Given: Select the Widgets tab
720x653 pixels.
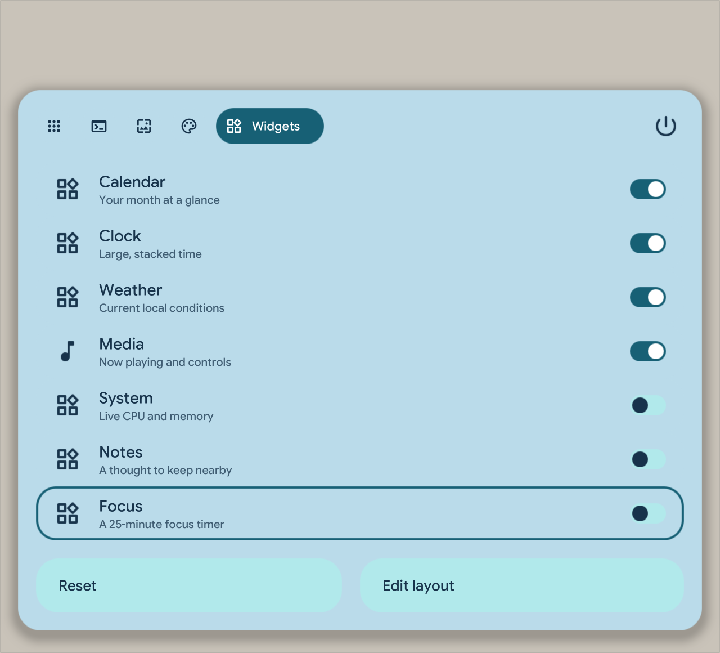Looking at the screenshot, I should (x=270, y=126).
